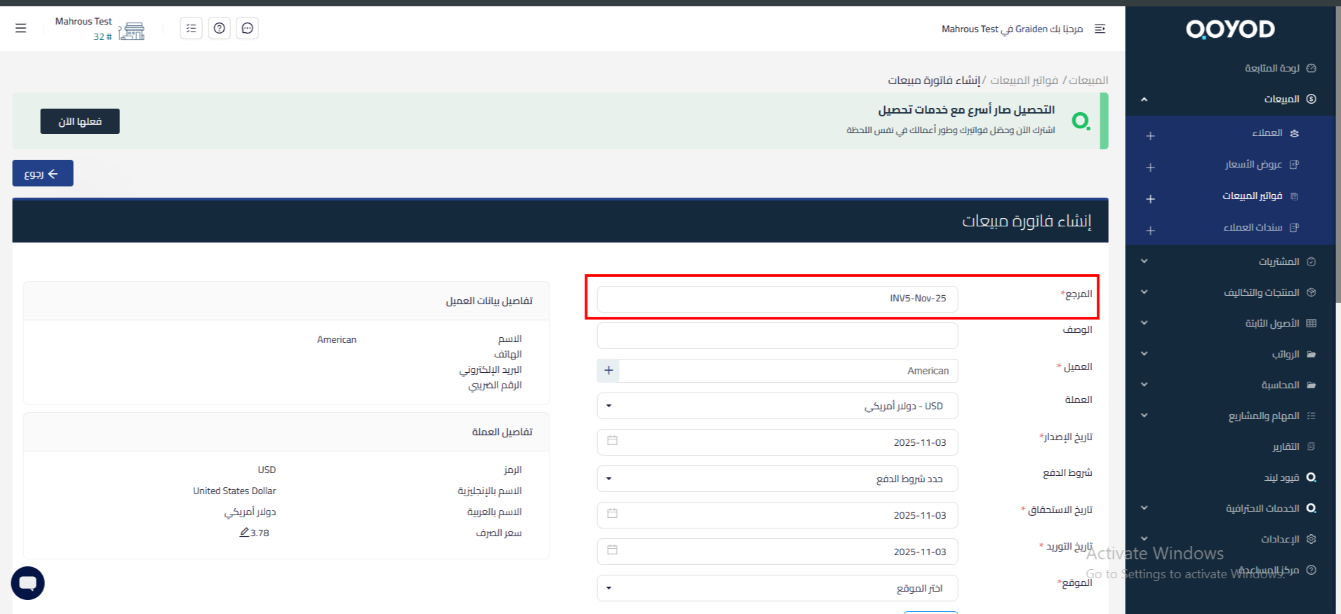The width and height of the screenshot is (1341, 614).
Task: Click the العميل customer field American
Action: tap(789, 371)
